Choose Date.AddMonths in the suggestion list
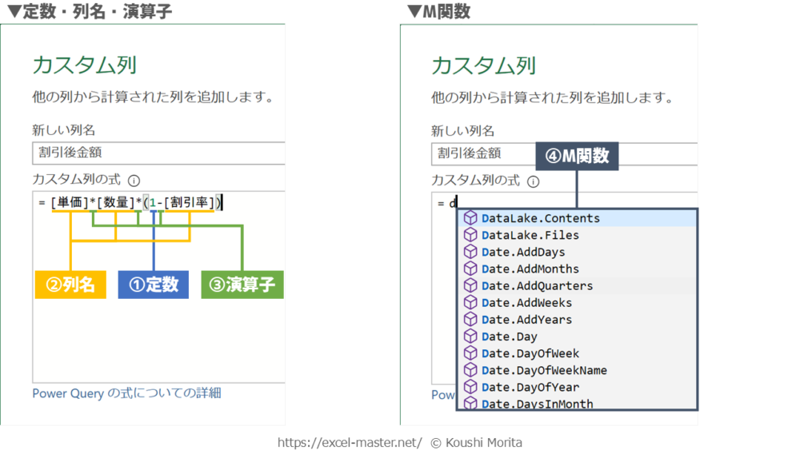The height and width of the screenshot is (450, 800). [530, 269]
